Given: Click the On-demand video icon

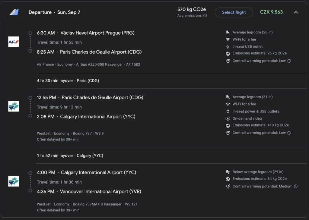Looking at the screenshot, I should coord(228,118).
